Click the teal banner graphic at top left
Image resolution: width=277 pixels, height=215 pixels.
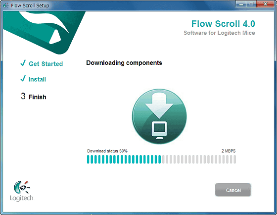coord(44,33)
